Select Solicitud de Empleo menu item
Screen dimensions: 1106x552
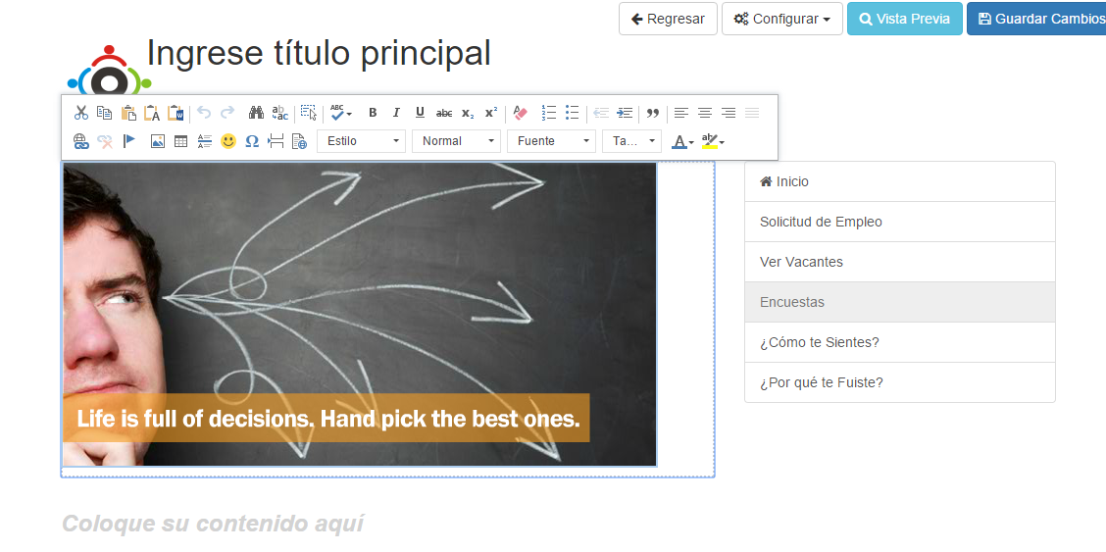821,222
